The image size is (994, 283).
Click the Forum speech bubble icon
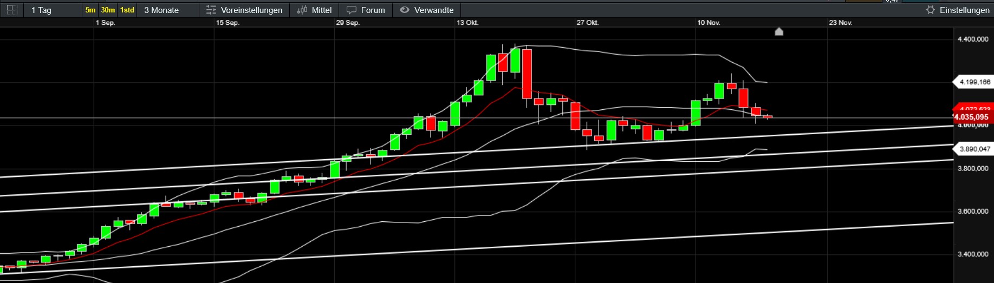tap(352, 10)
